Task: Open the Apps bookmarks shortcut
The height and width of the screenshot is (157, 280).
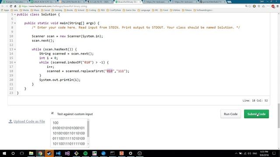Action: coord(5,10)
